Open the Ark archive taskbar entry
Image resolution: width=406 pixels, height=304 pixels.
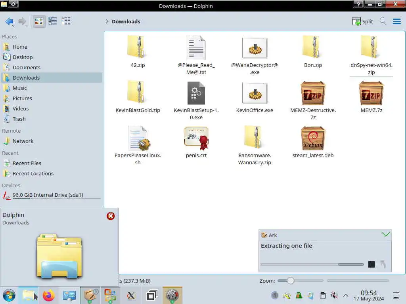(90, 295)
